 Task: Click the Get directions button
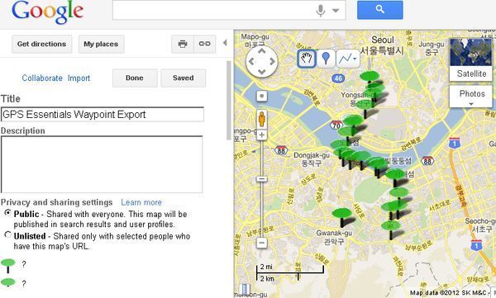click(x=42, y=44)
